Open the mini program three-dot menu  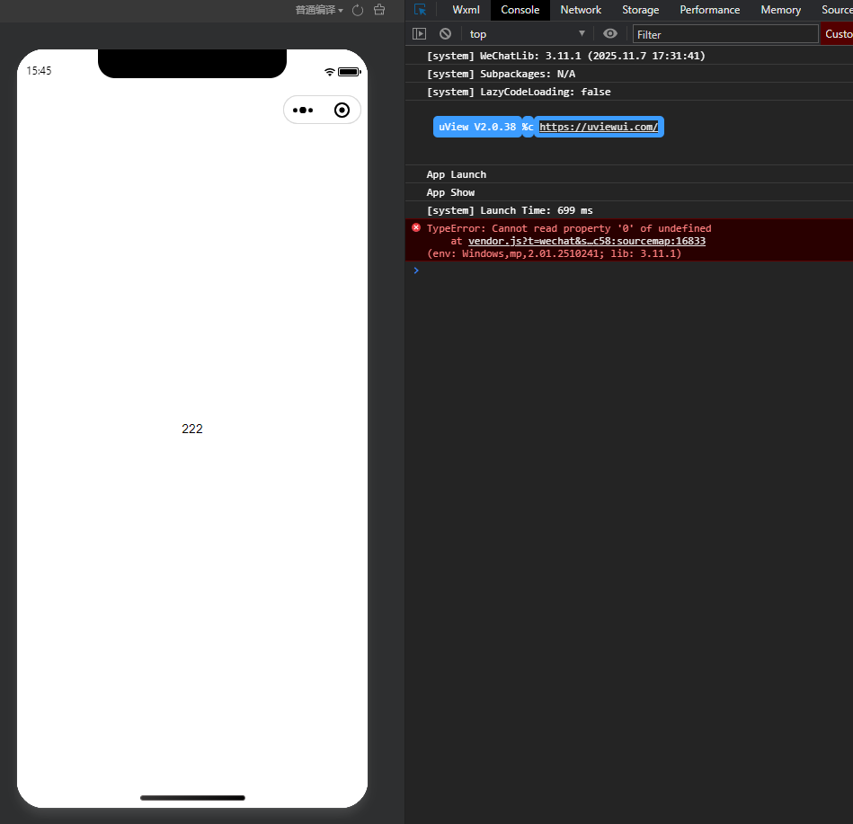[303, 110]
